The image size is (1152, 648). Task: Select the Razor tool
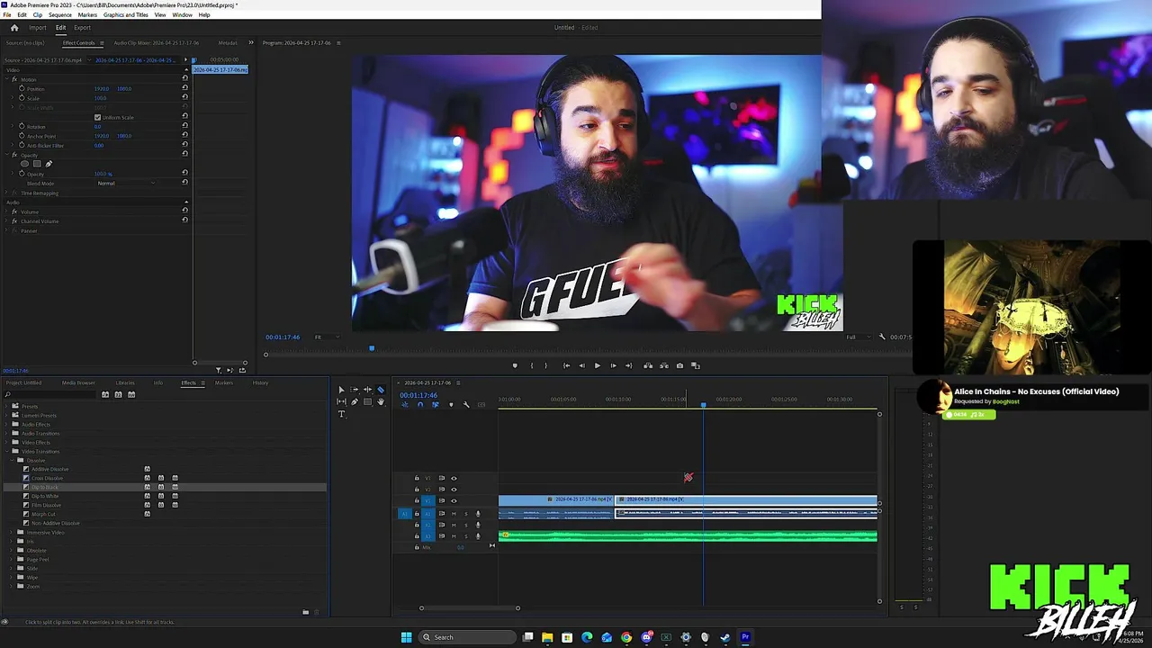point(381,390)
